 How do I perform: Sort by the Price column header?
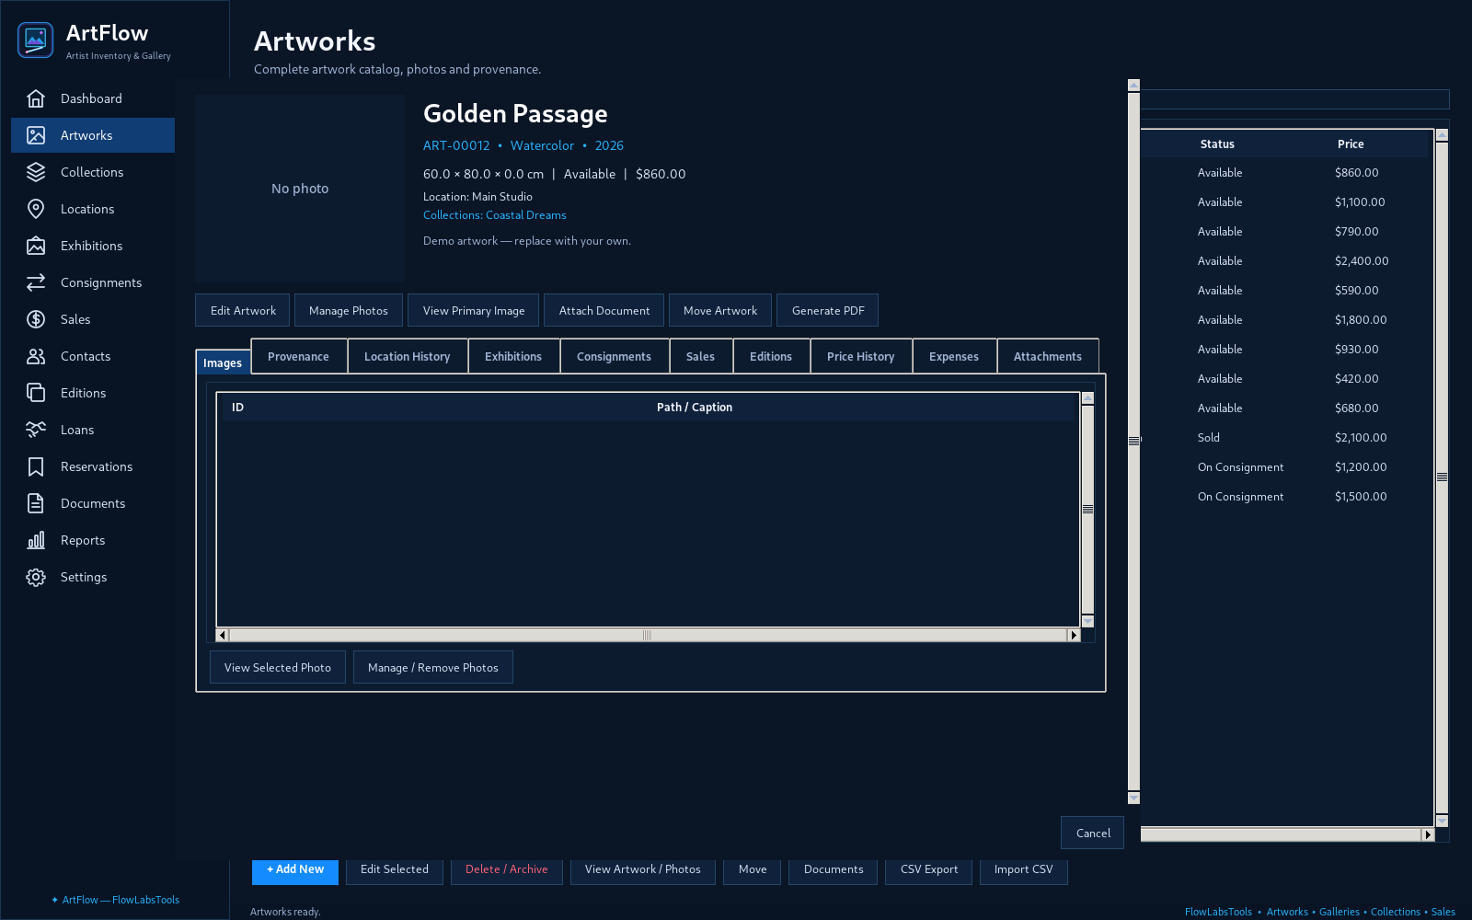pos(1351,144)
